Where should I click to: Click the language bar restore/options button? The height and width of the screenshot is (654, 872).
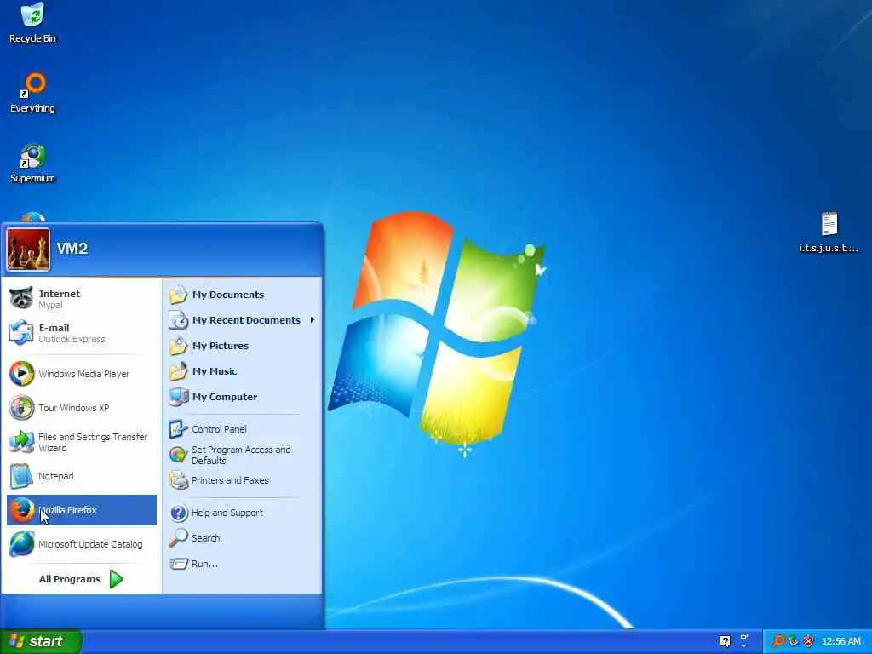[x=744, y=636]
